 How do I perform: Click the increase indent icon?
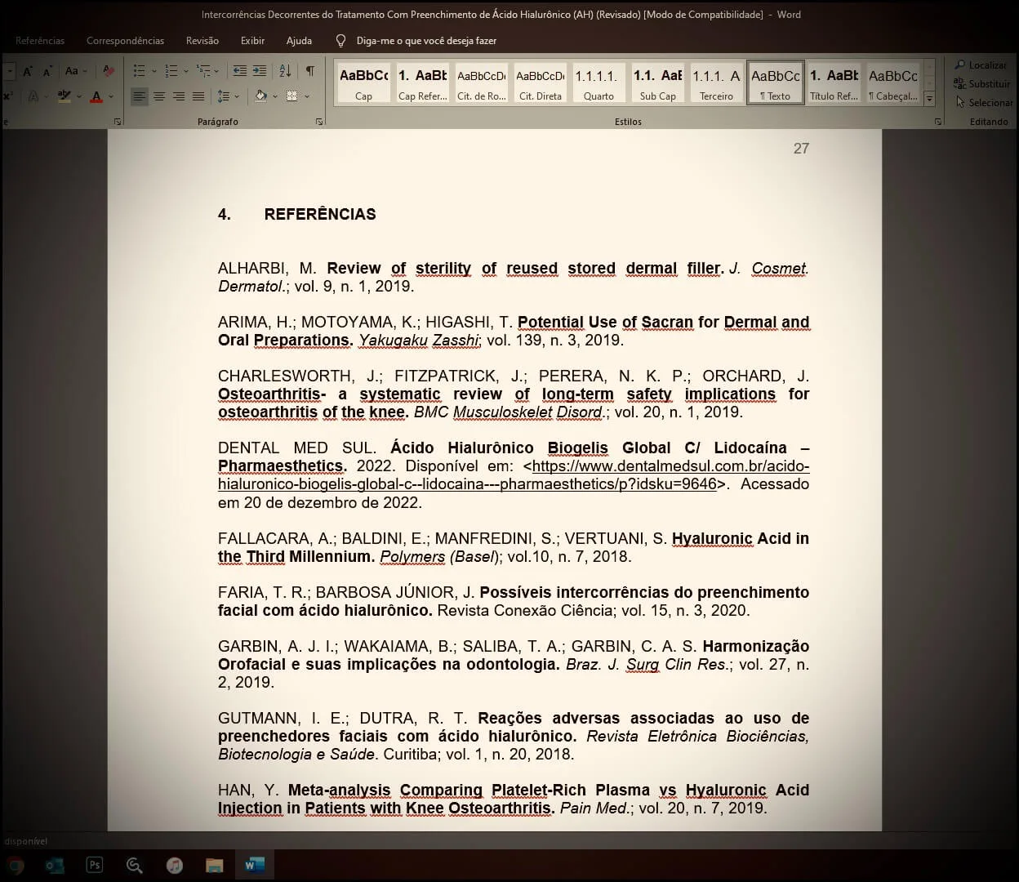[x=260, y=71]
